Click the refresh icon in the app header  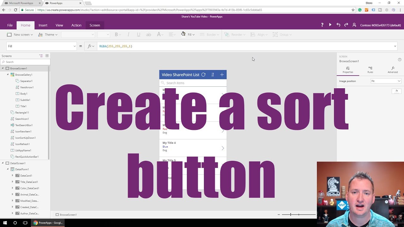pyautogui.click(x=204, y=75)
